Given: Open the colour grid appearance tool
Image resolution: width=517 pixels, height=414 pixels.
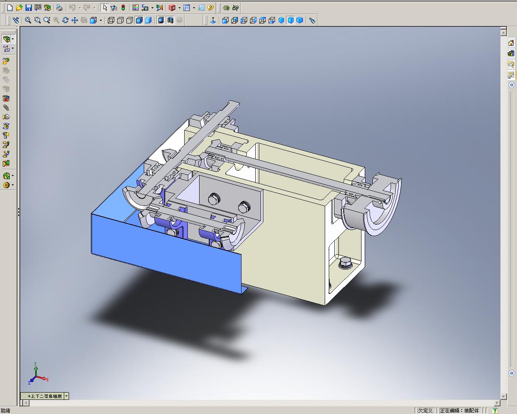Looking at the screenshot, I should (x=136, y=8).
